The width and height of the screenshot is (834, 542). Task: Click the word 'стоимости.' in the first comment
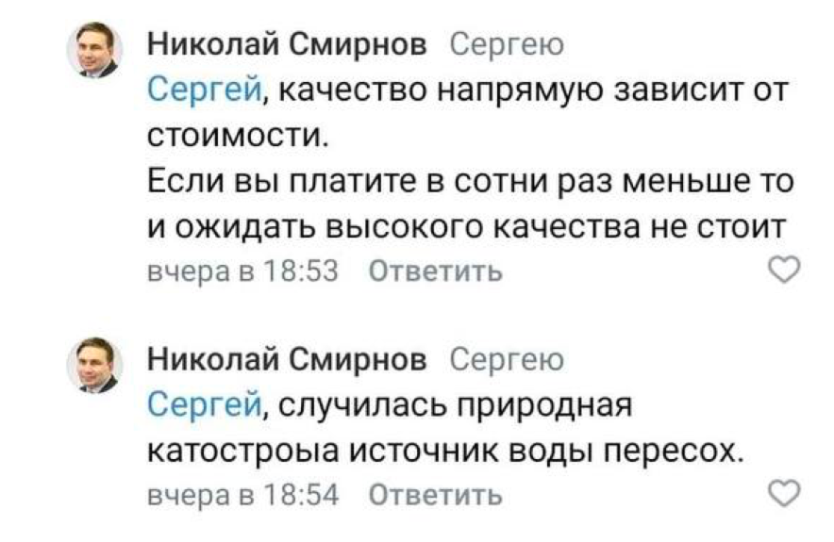tap(239, 137)
